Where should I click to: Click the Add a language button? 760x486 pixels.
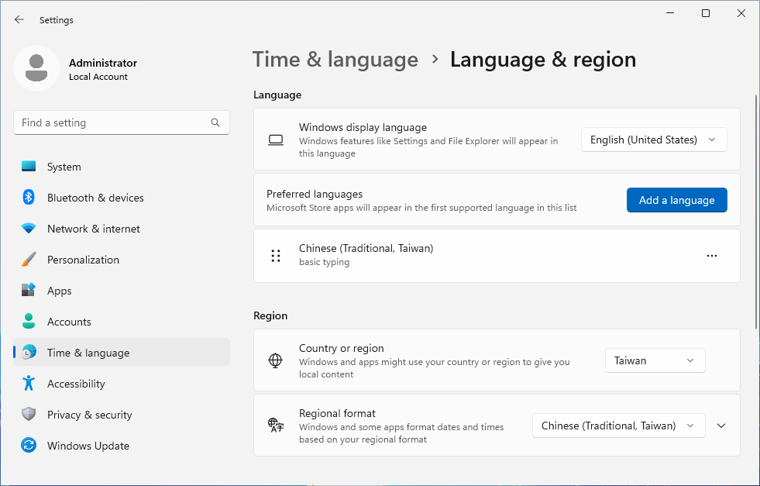[676, 200]
